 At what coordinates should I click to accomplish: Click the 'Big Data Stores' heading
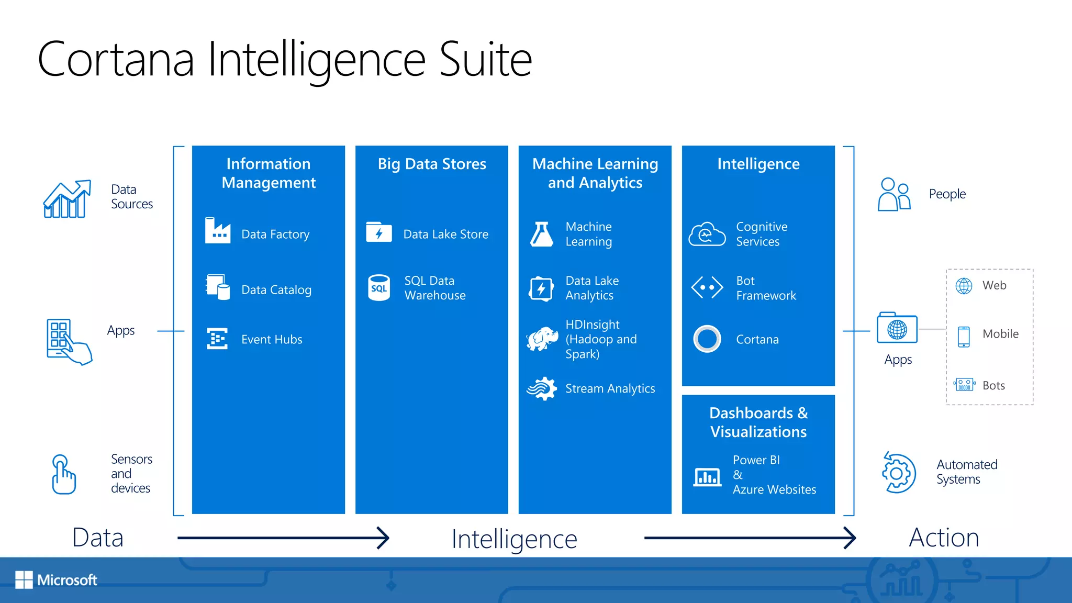tap(432, 164)
